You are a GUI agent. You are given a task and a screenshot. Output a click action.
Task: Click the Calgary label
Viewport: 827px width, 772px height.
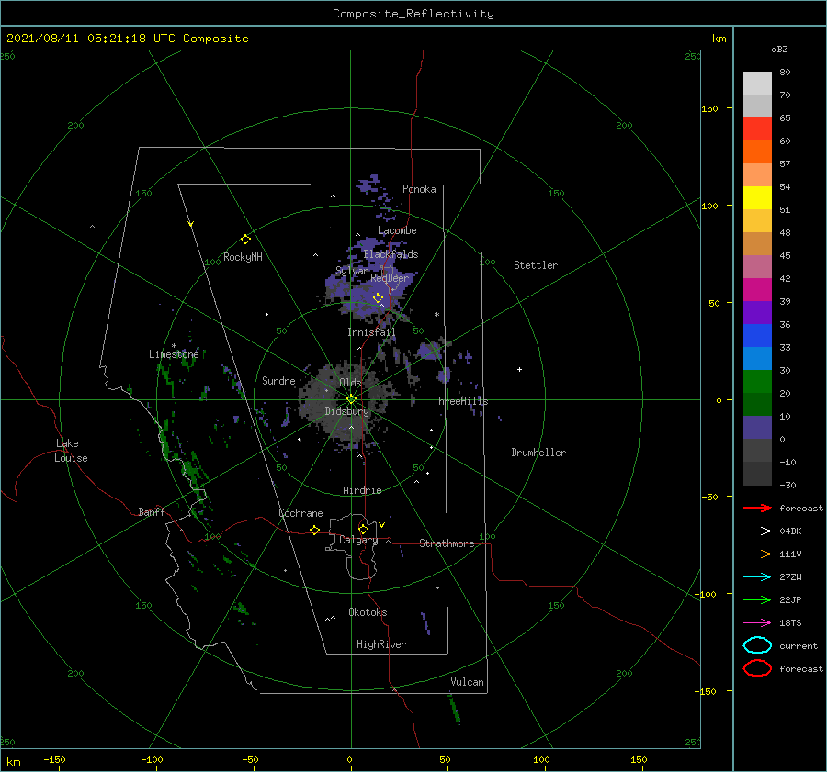point(358,540)
